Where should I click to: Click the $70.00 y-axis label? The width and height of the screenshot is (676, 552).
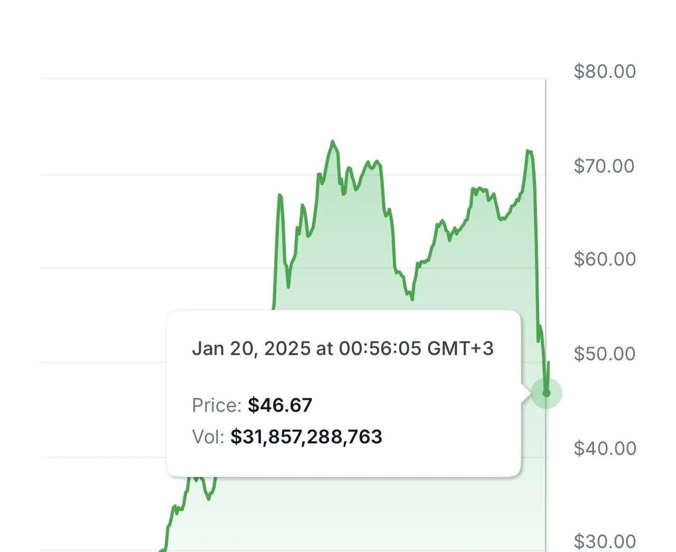(x=605, y=166)
